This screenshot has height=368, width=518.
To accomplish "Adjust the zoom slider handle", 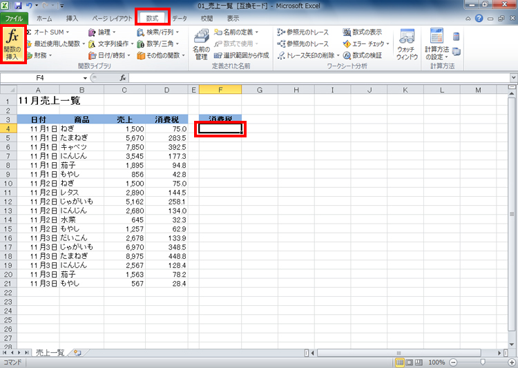I will (x=483, y=362).
